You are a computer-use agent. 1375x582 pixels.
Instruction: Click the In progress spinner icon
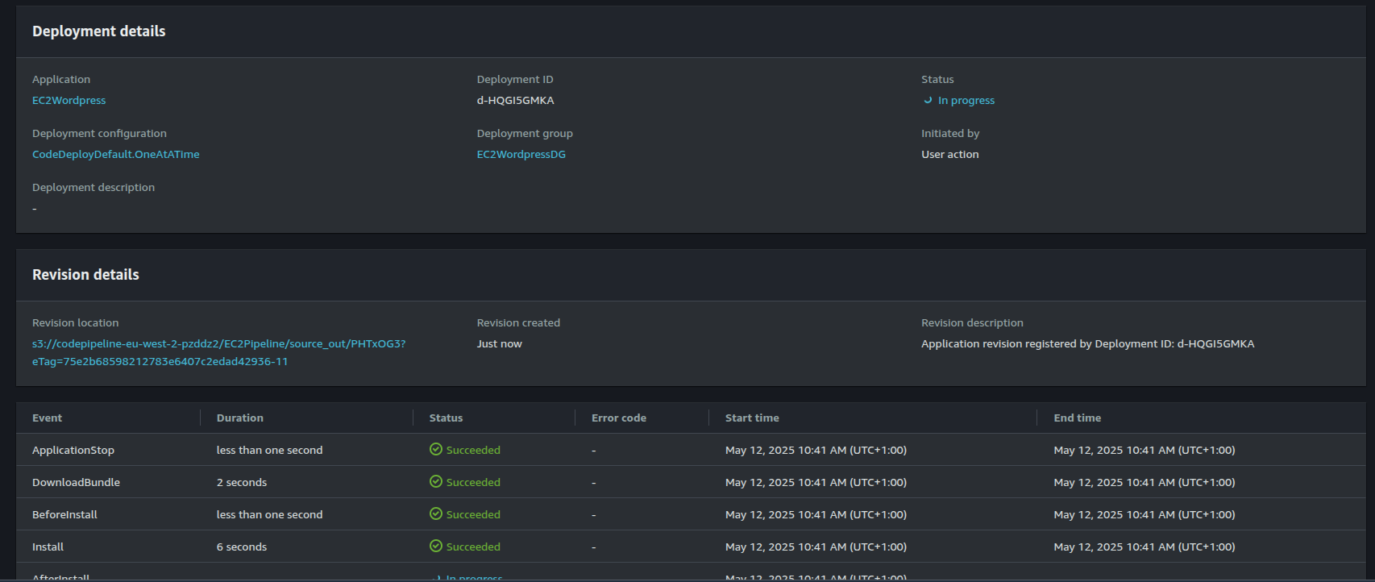pos(928,101)
